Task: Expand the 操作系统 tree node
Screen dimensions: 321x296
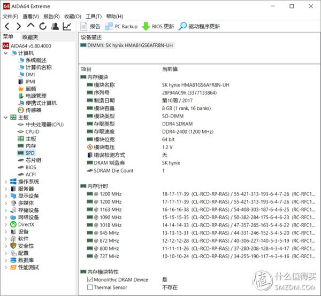Action: (6, 182)
